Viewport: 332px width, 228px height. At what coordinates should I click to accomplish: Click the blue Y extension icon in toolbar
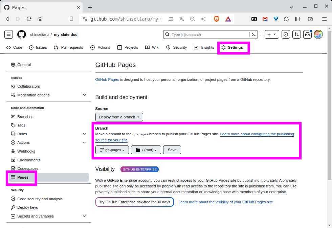point(276,19)
